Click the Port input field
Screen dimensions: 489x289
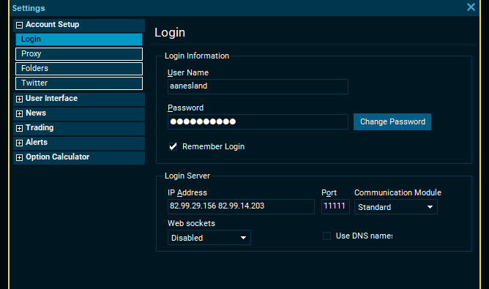click(x=335, y=206)
